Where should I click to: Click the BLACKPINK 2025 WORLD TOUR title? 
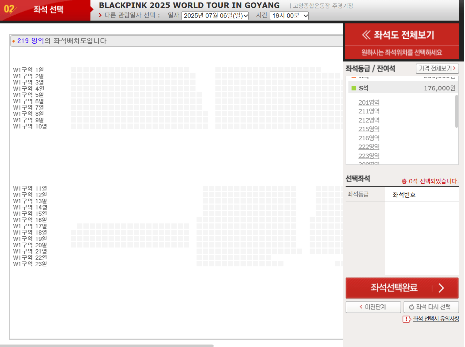tap(189, 5)
